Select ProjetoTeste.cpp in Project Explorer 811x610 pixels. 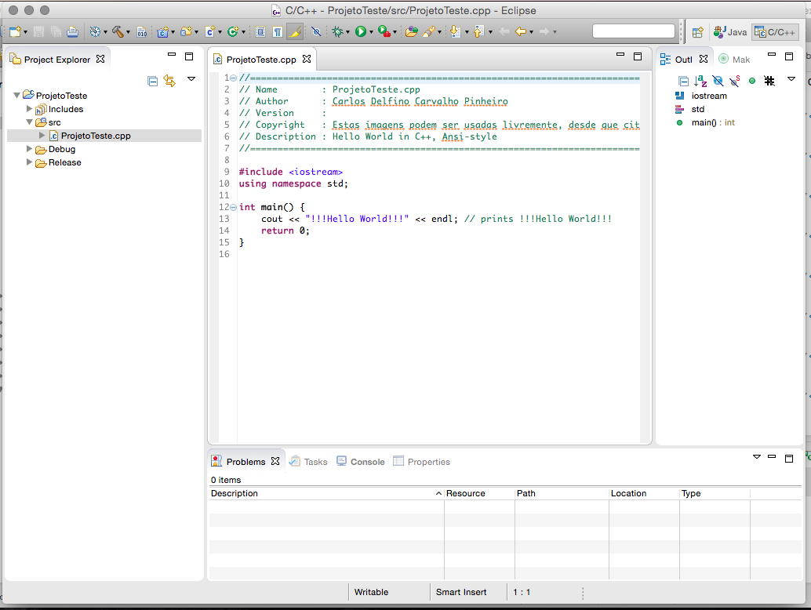[x=96, y=136]
